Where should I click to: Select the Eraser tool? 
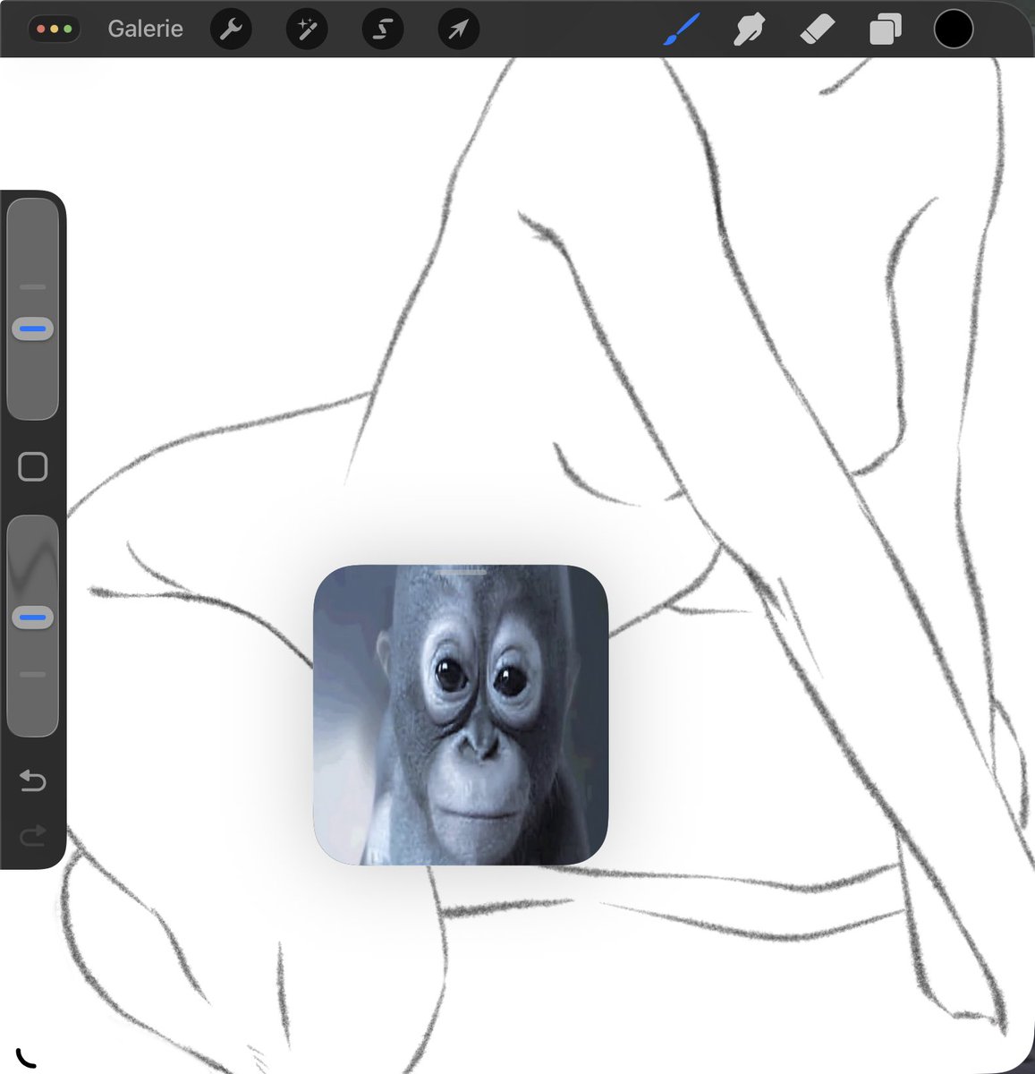click(816, 30)
